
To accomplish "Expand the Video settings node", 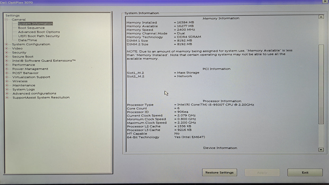I will (x=6, y=48).
